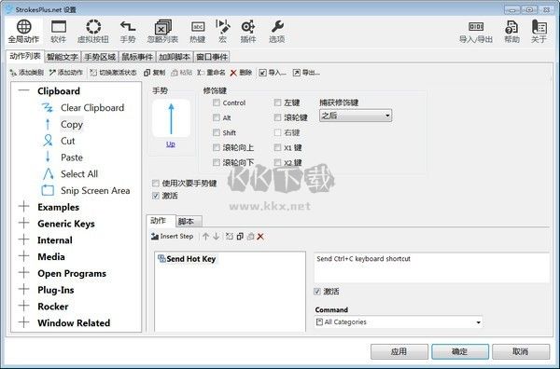
Task: Expand the Media category
Action: 24,256
